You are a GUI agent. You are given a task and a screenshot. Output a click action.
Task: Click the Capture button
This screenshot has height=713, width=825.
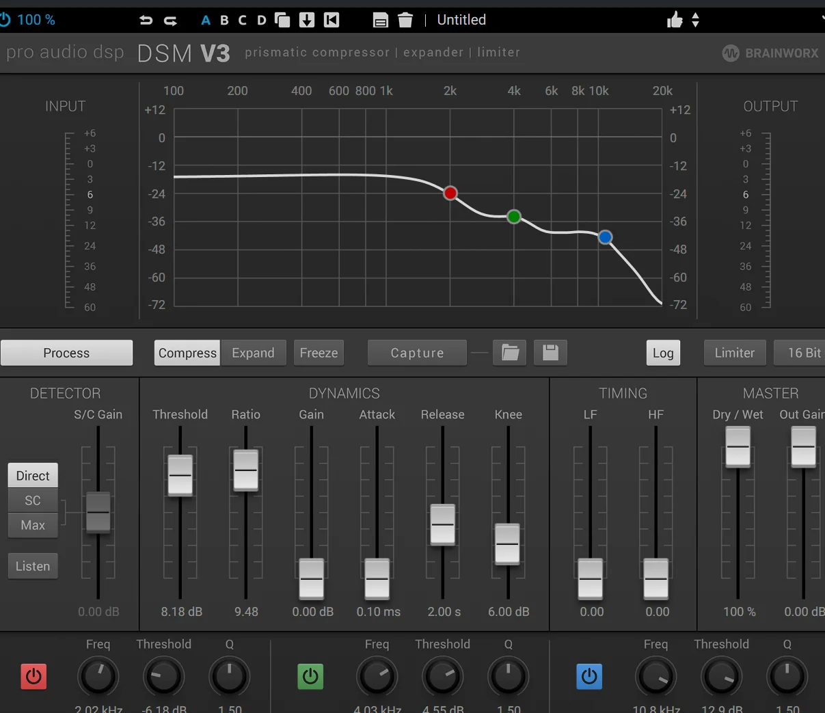pyautogui.click(x=417, y=353)
